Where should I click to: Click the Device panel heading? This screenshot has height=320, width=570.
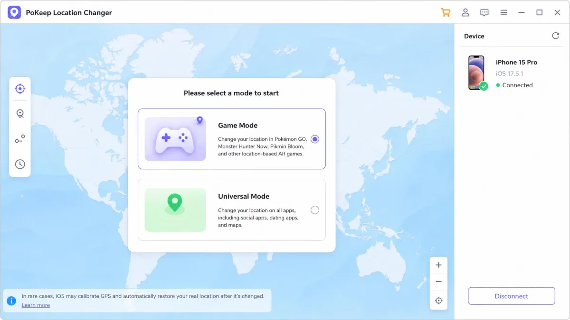pos(474,36)
